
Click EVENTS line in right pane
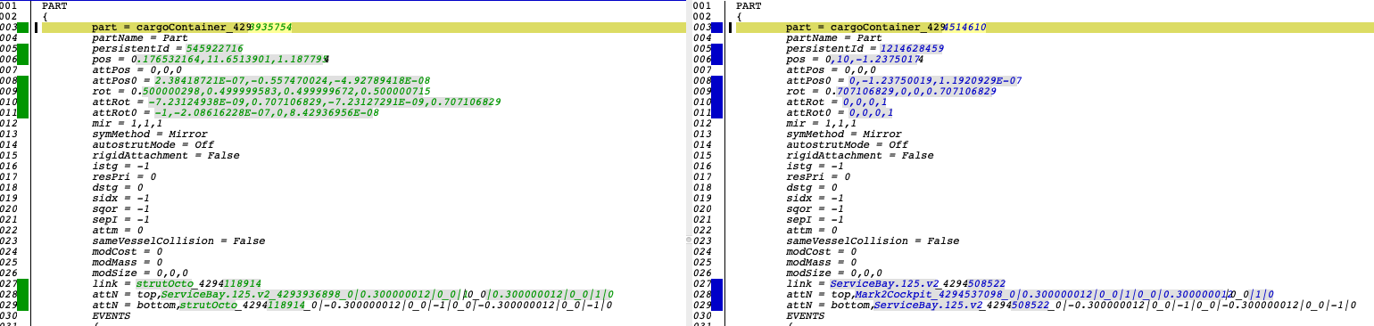[805, 315]
